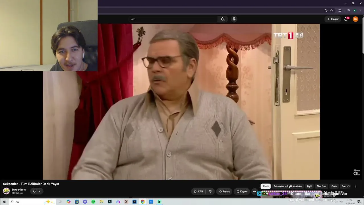
Task: Open Microsoft Store from taskbar
Action: (77, 202)
